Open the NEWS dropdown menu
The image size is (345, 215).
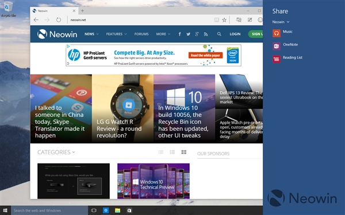[x=91, y=34]
